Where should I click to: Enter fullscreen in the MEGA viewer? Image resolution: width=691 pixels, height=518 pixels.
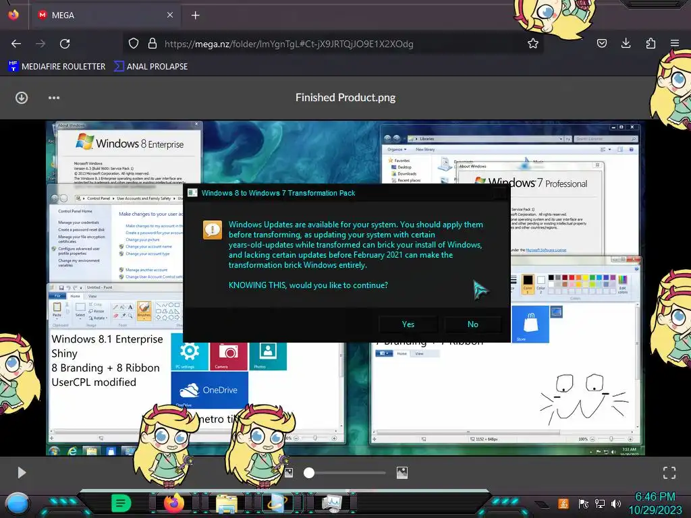[x=669, y=473]
